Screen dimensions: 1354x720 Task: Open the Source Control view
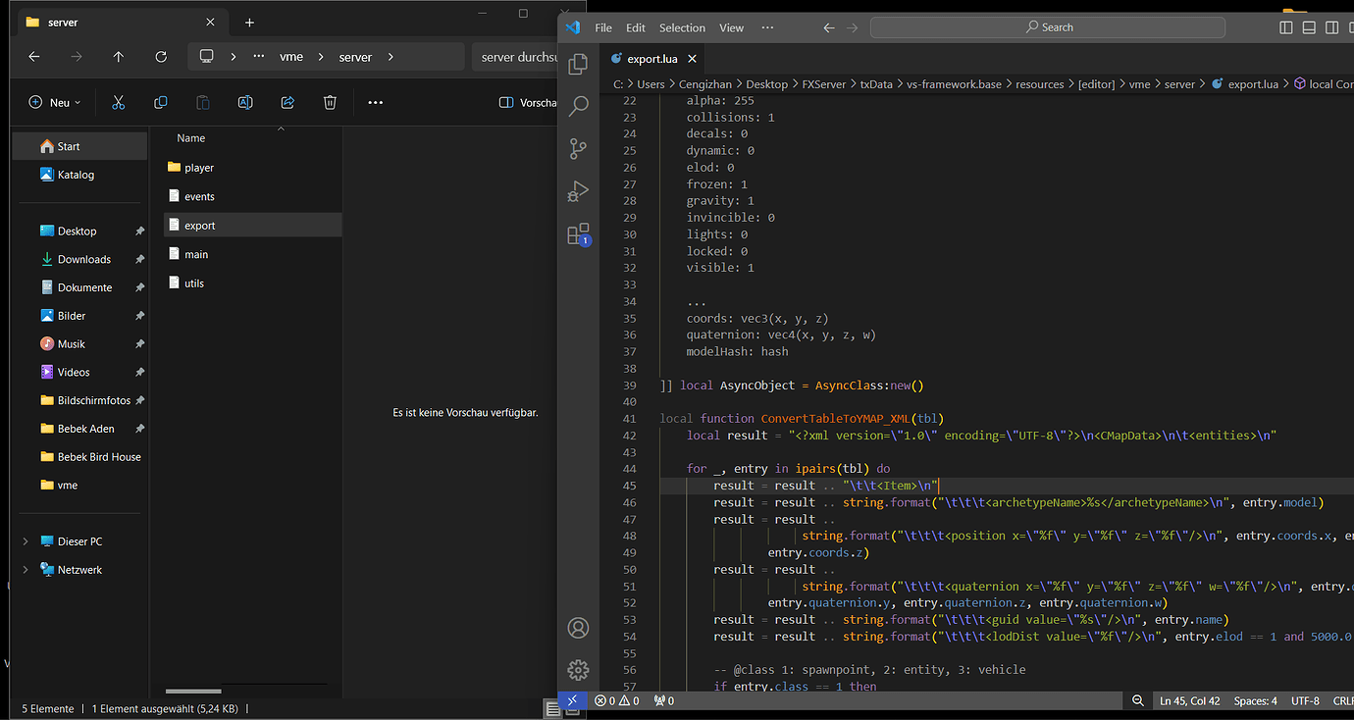pyautogui.click(x=578, y=149)
